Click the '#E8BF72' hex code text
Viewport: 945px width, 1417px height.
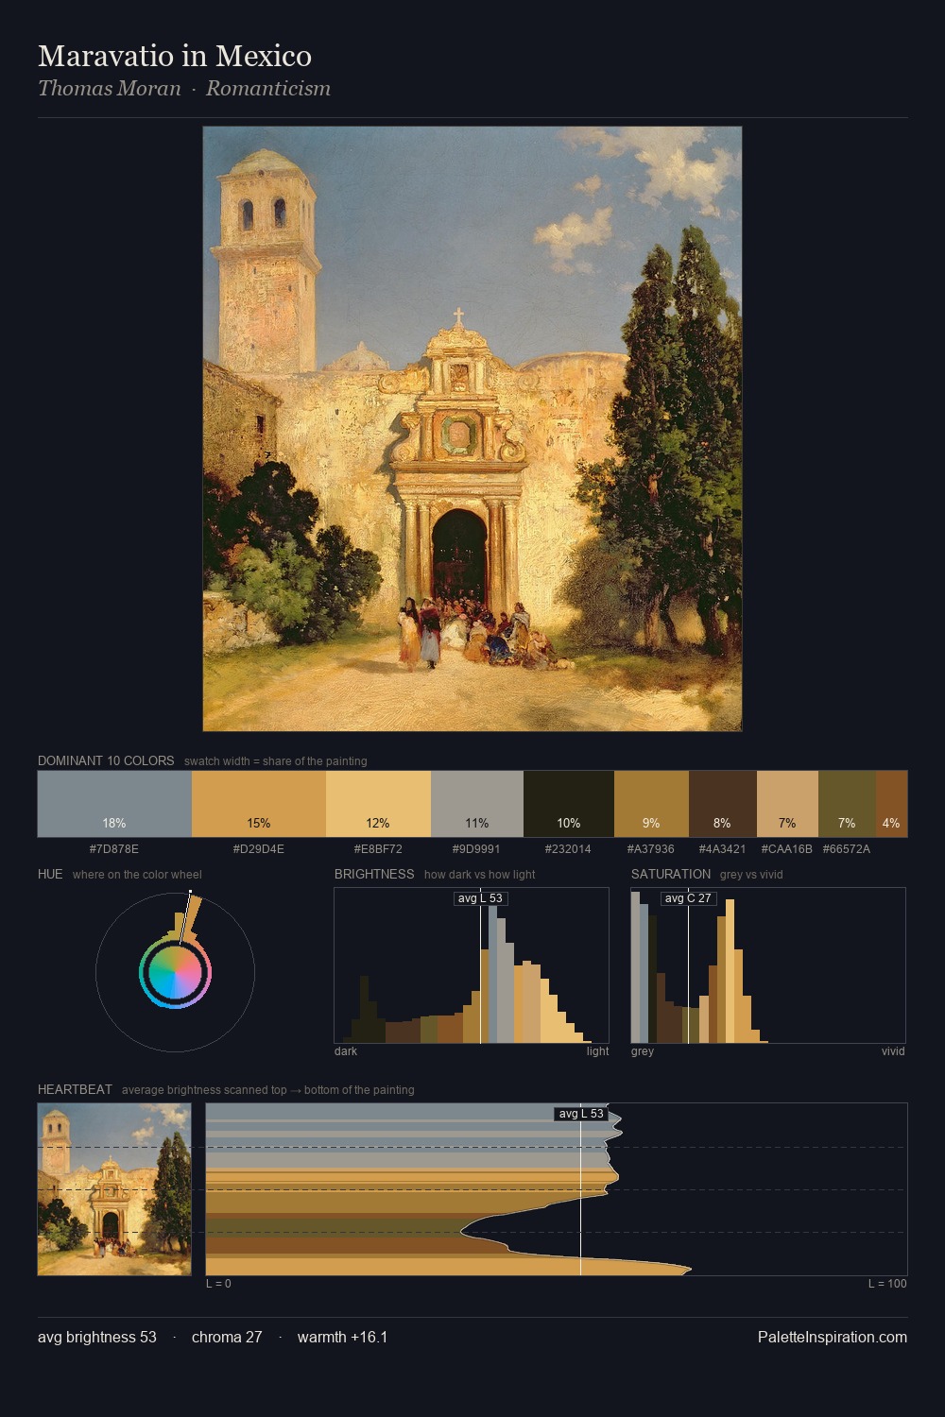click(x=378, y=849)
